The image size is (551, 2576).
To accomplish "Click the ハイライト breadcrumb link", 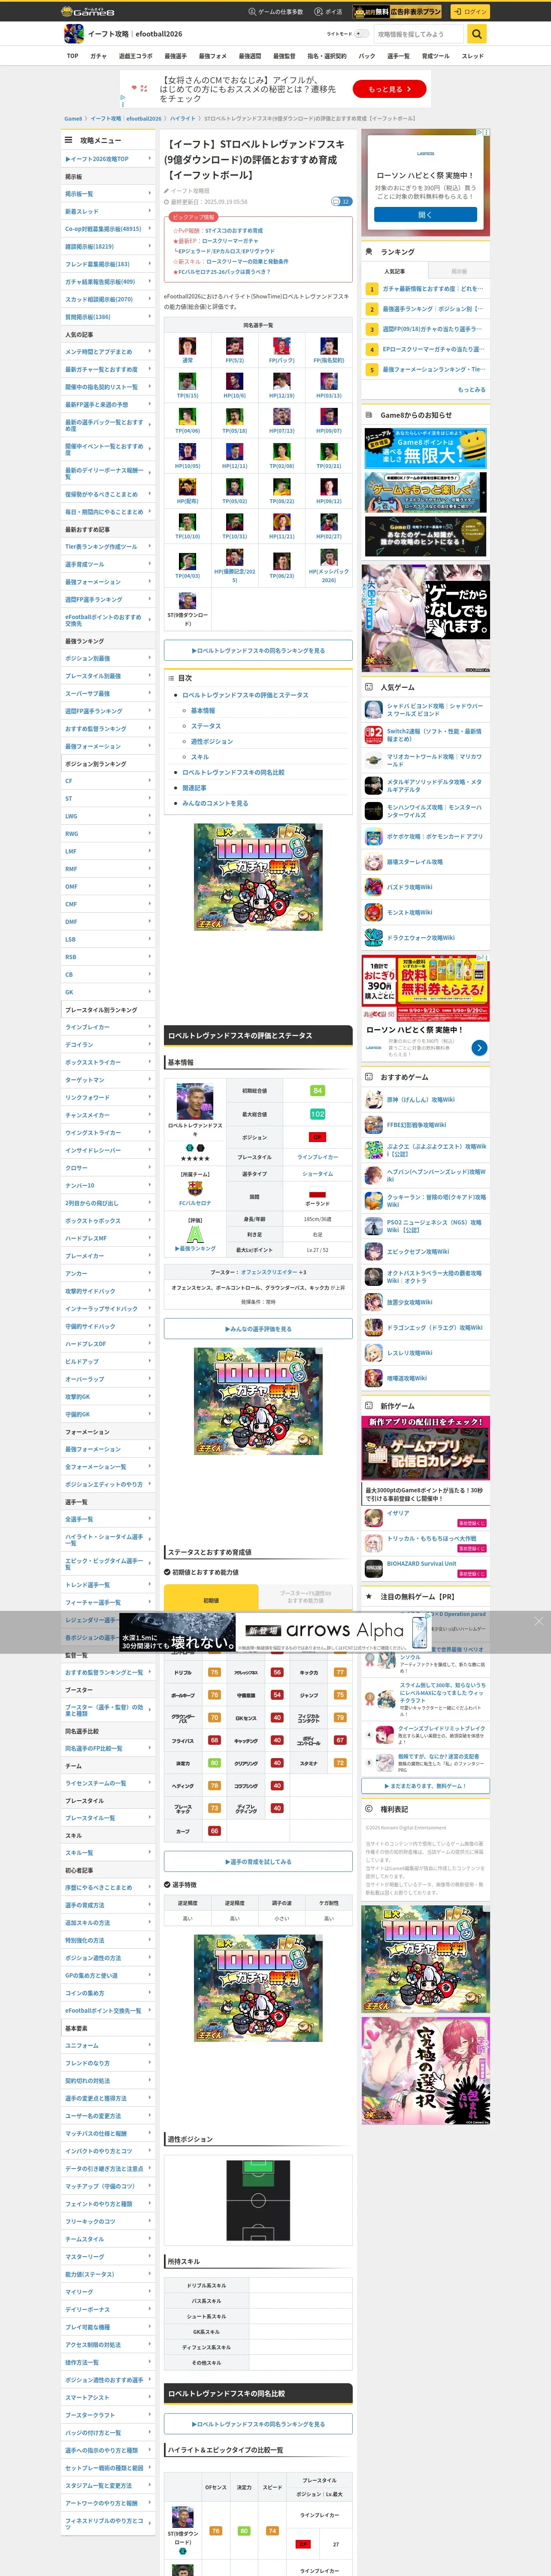I will pyautogui.click(x=183, y=118).
